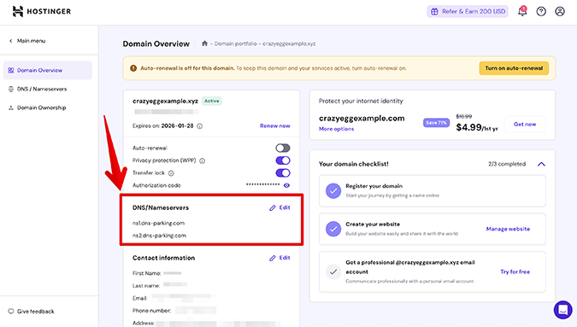Click Domain portfolio in breadcrumb

click(x=236, y=44)
